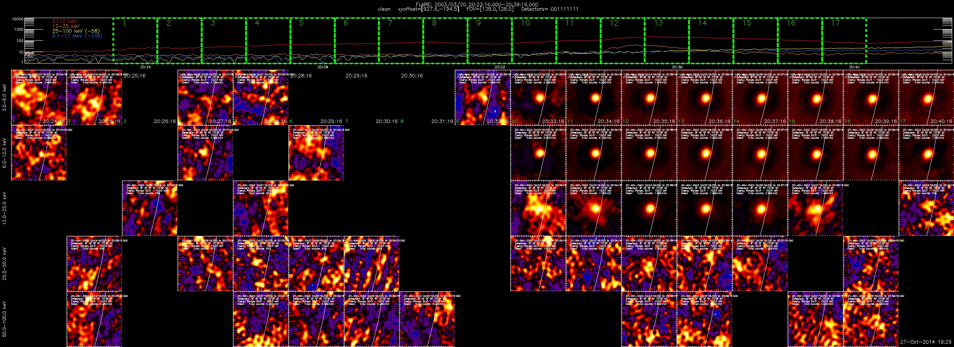Open 3.0-6.0 keV image for interval 2
Viewport: 954px width, 347px height.
(x=94, y=97)
